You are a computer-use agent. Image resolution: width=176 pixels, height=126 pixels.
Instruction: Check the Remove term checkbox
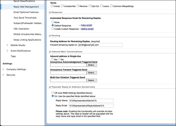pyautogui.click(x=78, y=6)
